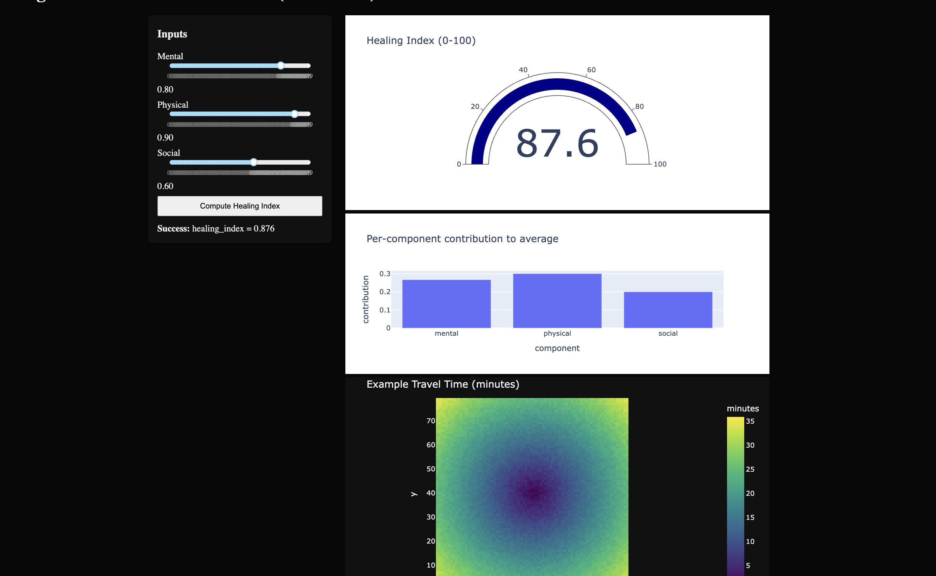The image size is (936, 576).
Task: Click the dark purple center of the travel time heatmap
Action: 533,493
